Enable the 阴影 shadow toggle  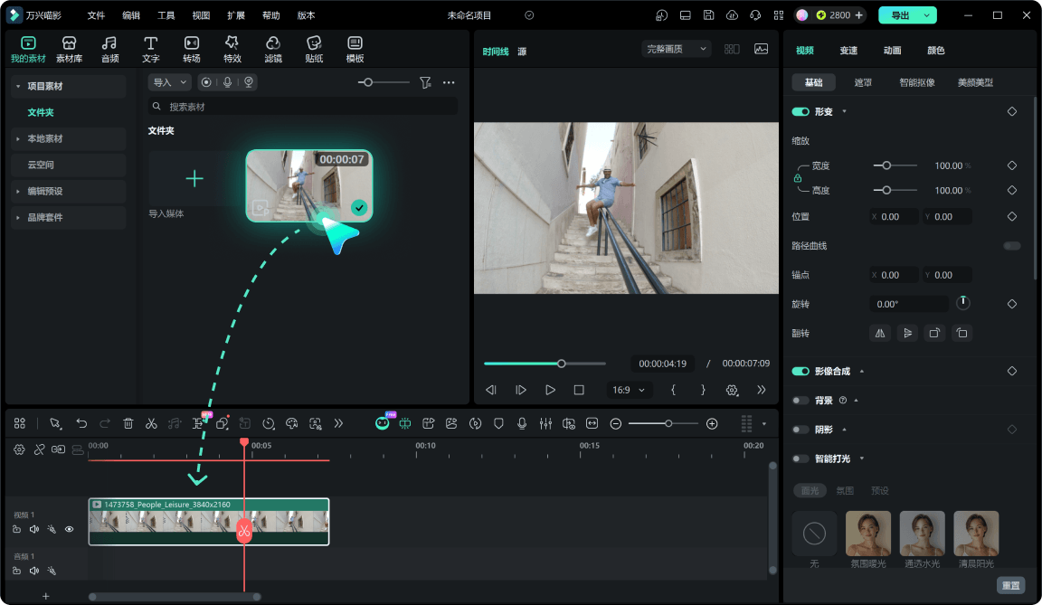(800, 430)
